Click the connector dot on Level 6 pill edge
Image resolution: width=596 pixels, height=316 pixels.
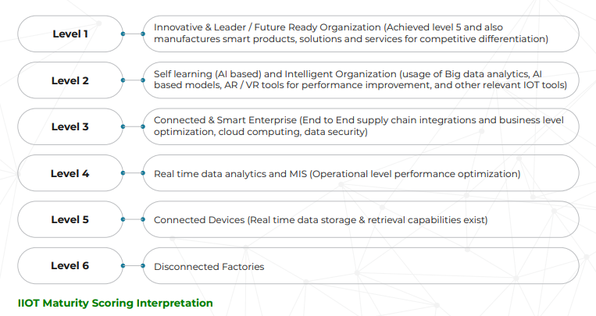[x=123, y=266]
